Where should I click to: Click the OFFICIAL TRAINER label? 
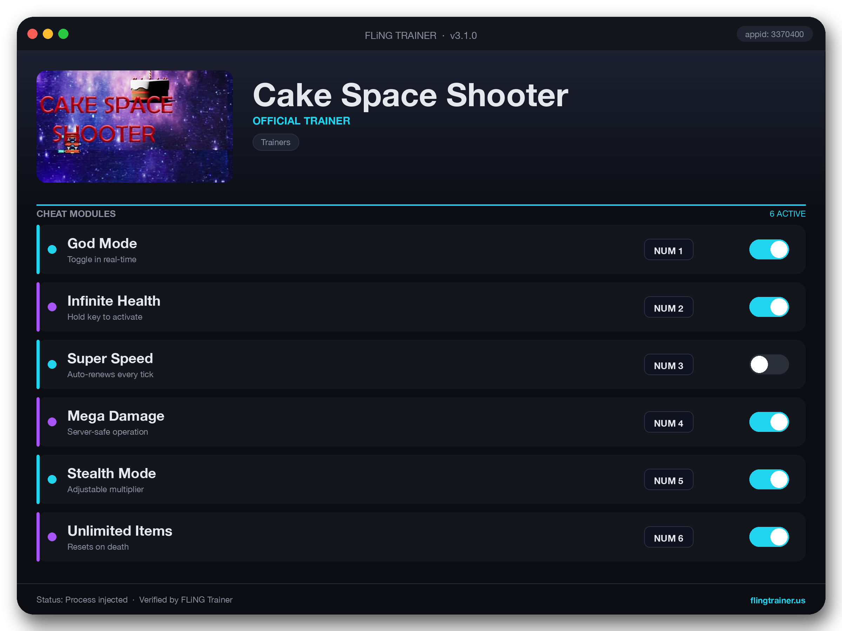301,121
